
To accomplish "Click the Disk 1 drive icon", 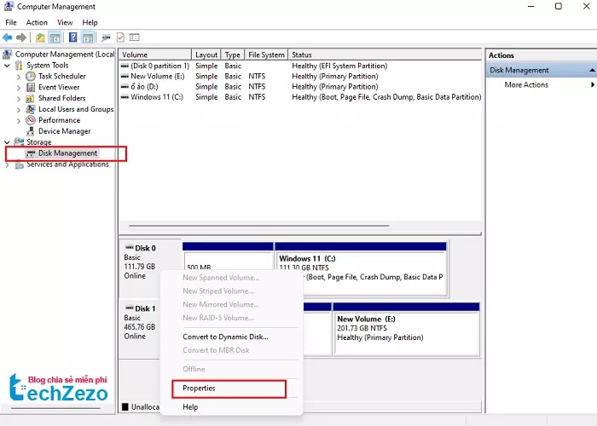I will pyautogui.click(x=130, y=308).
